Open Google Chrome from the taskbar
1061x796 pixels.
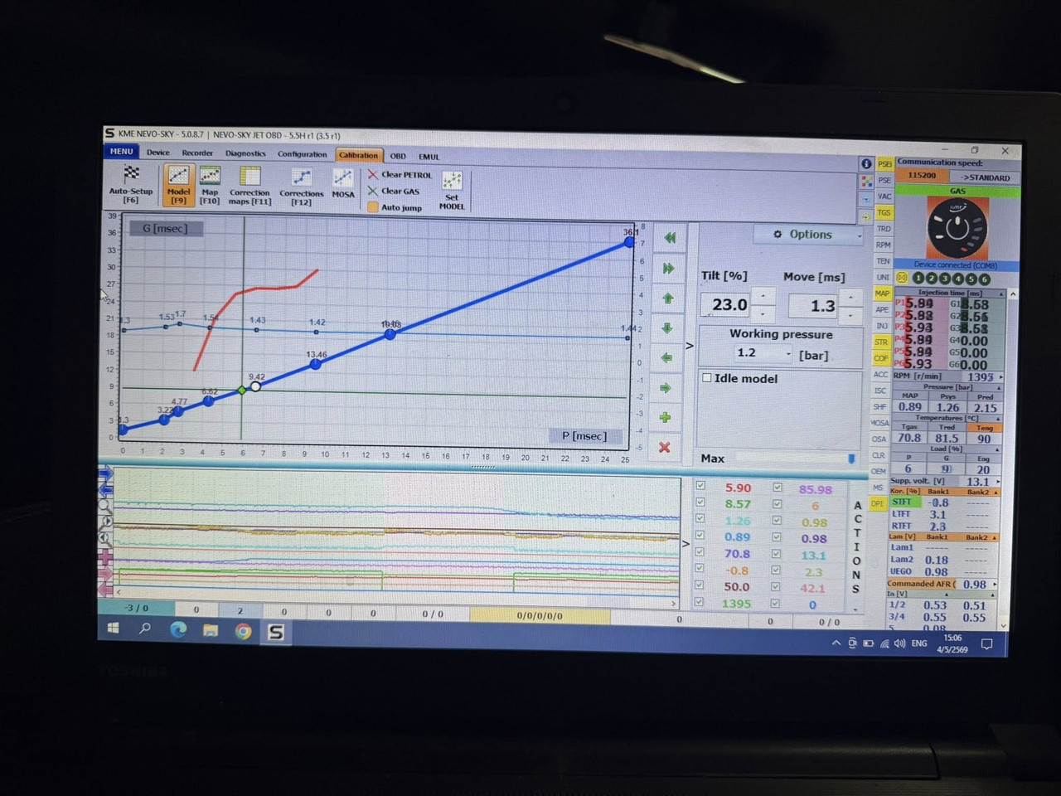(243, 632)
